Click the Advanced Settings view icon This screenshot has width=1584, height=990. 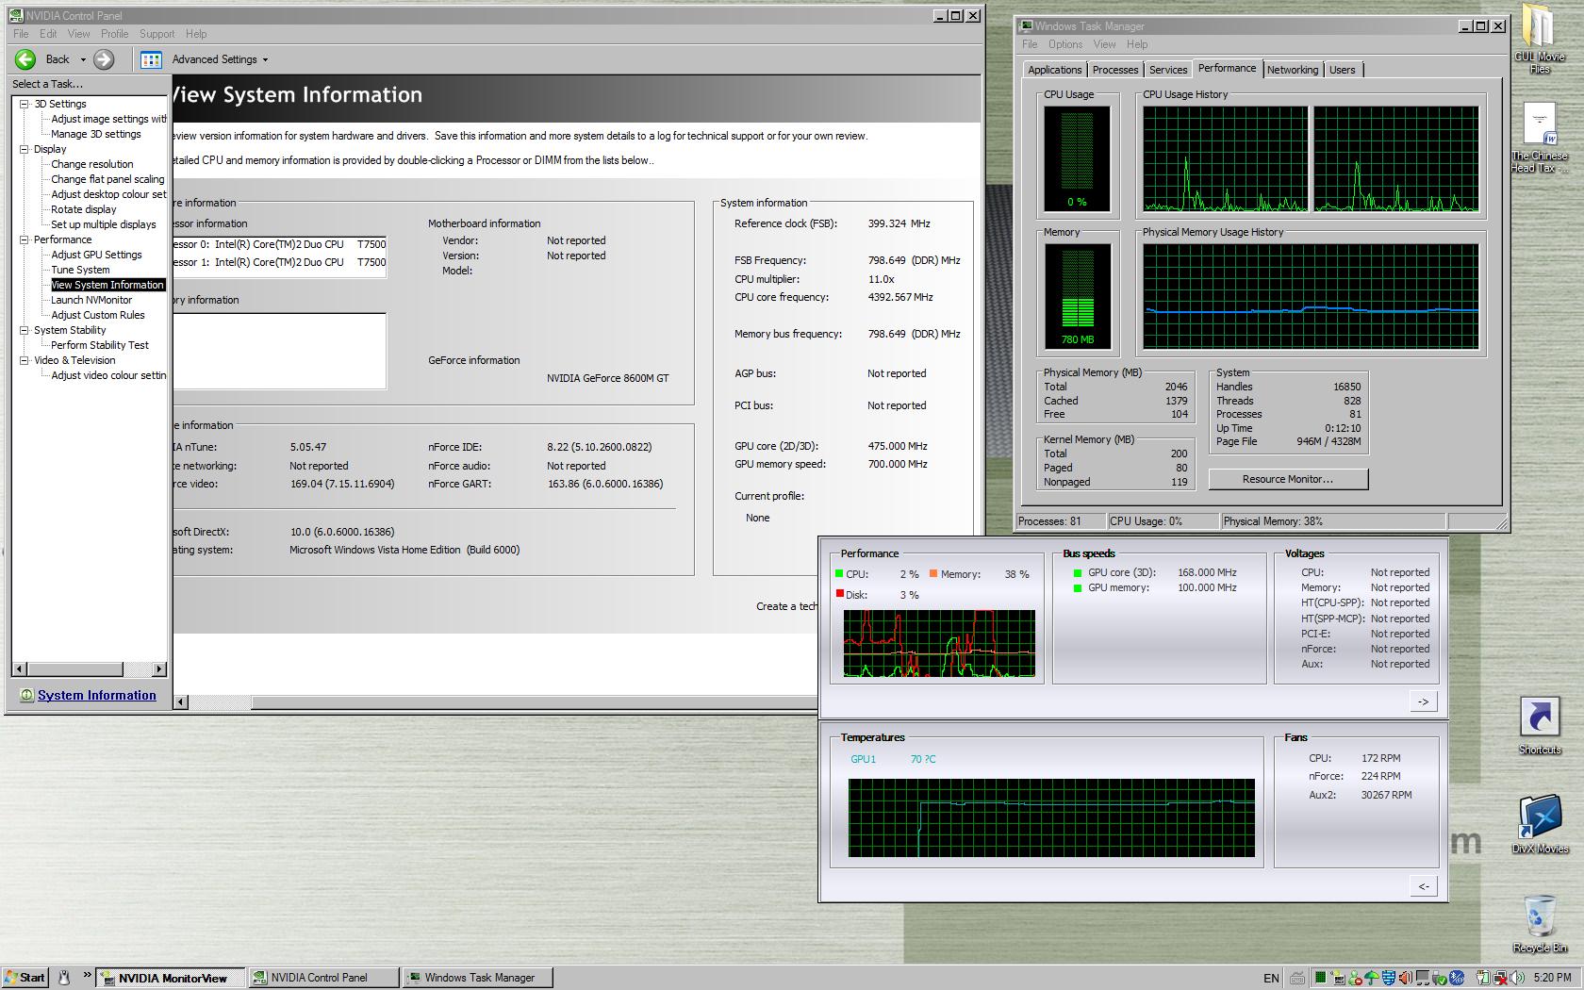click(x=151, y=59)
